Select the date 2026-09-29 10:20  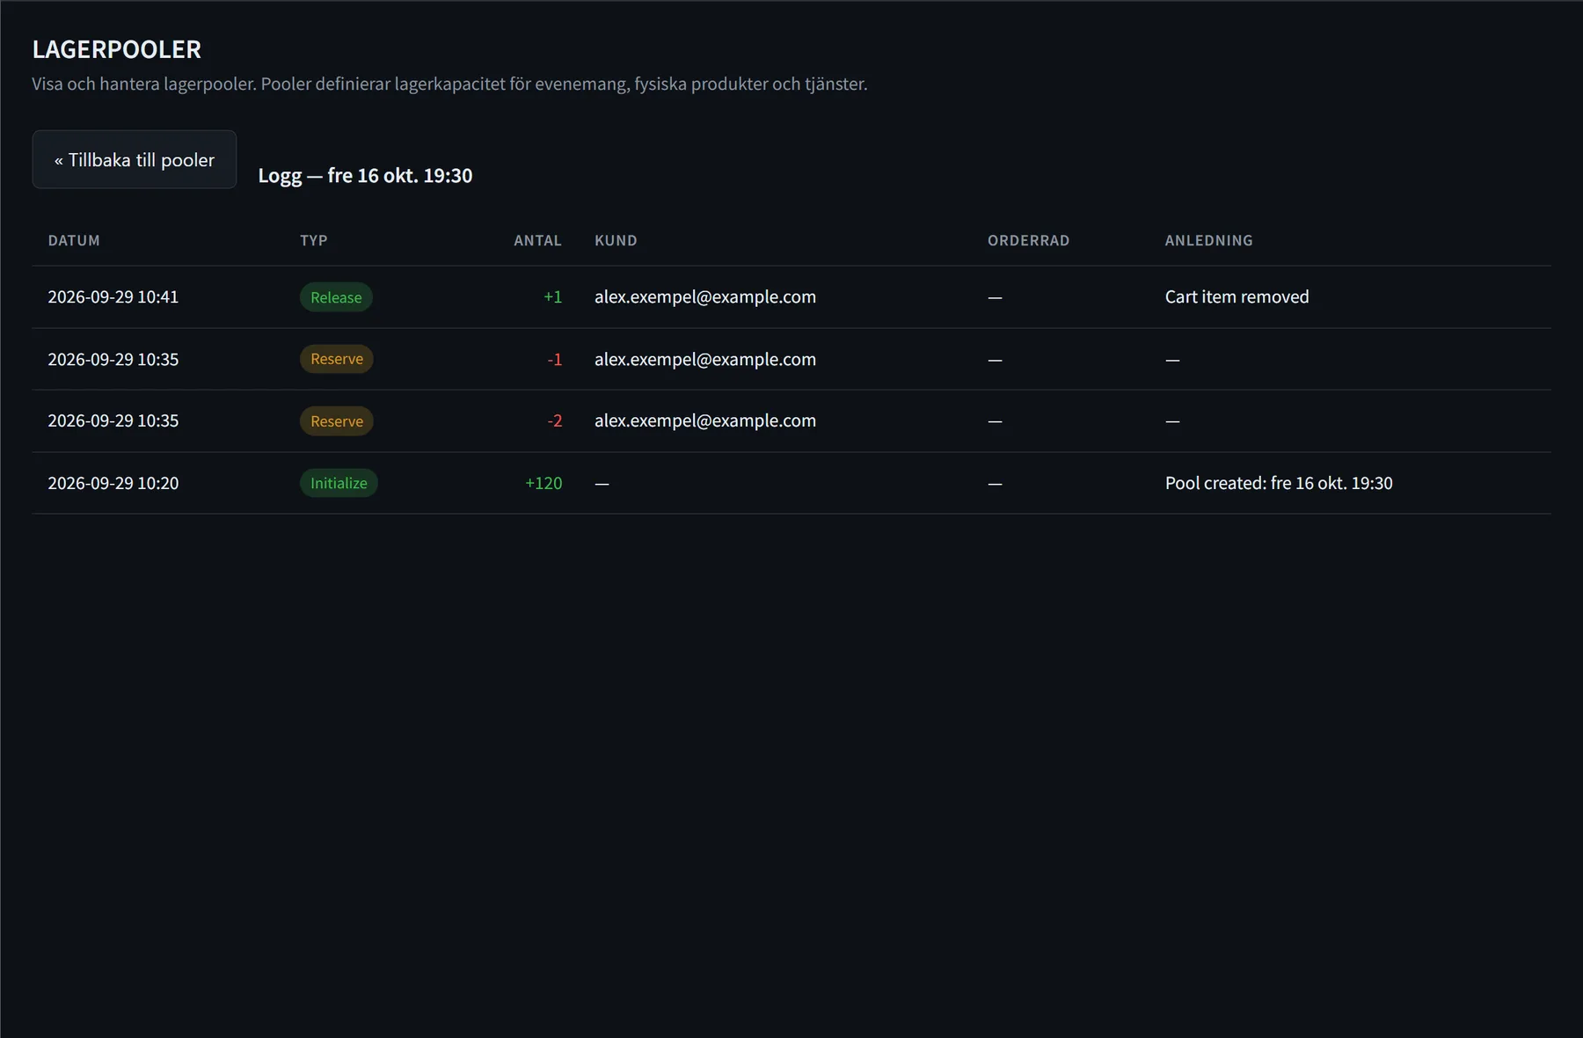click(113, 483)
